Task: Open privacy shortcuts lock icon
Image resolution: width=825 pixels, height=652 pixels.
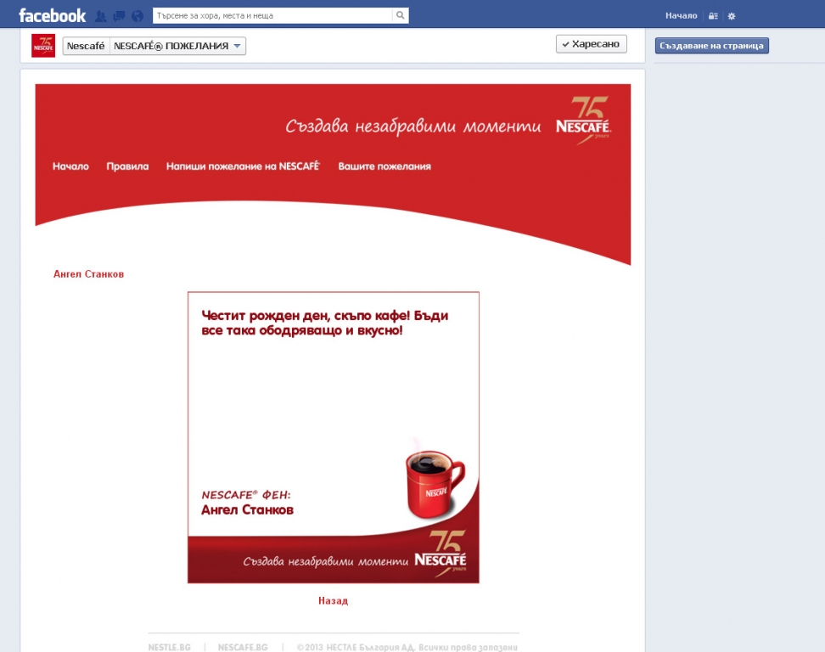Action: click(x=713, y=16)
